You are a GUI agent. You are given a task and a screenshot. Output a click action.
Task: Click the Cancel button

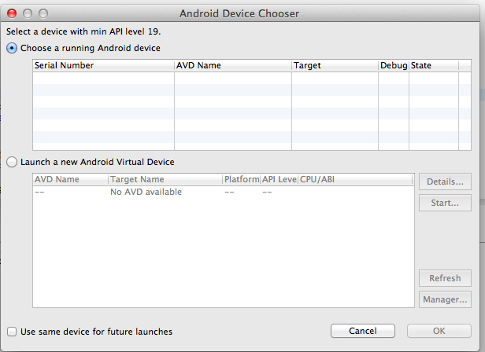tap(363, 331)
